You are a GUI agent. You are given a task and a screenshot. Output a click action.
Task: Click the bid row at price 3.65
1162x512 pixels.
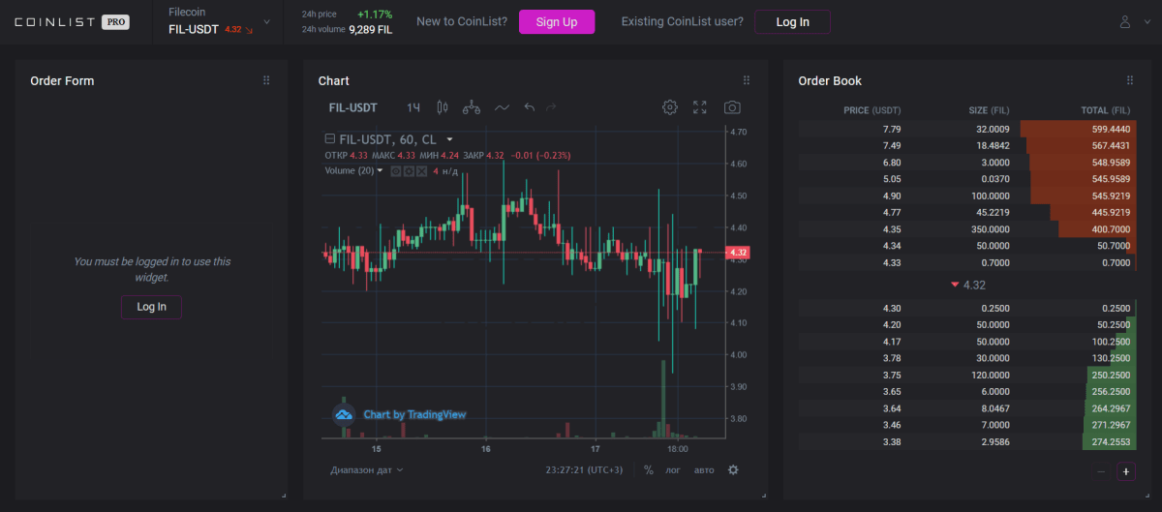pyautogui.click(x=966, y=392)
